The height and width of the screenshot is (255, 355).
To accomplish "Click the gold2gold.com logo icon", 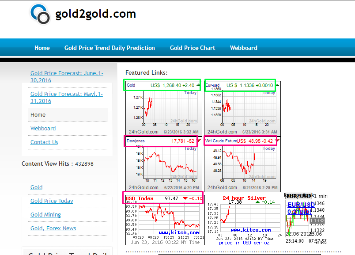I will point(40,14).
